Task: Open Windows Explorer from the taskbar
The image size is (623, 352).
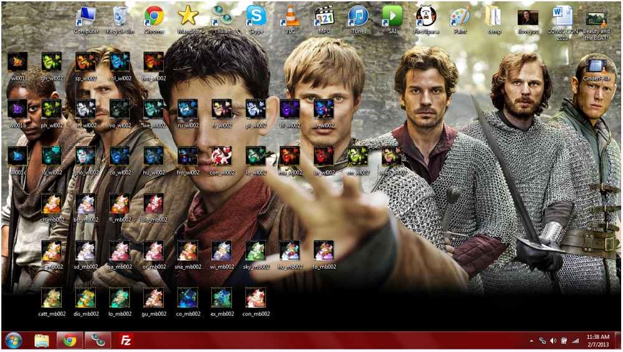Action: tap(42, 341)
